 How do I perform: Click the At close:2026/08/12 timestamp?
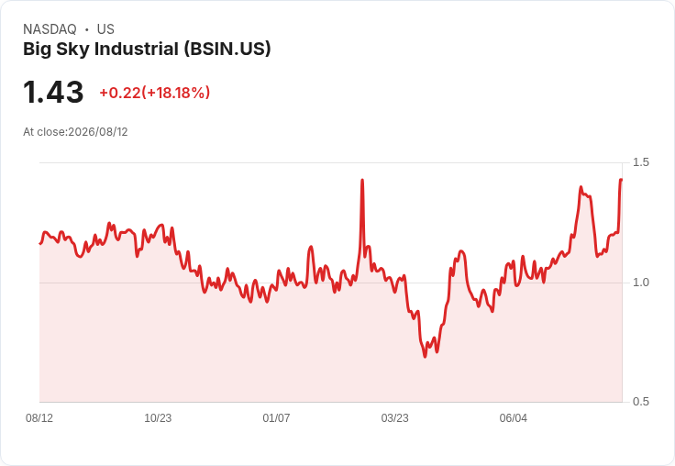(x=75, y=132)
